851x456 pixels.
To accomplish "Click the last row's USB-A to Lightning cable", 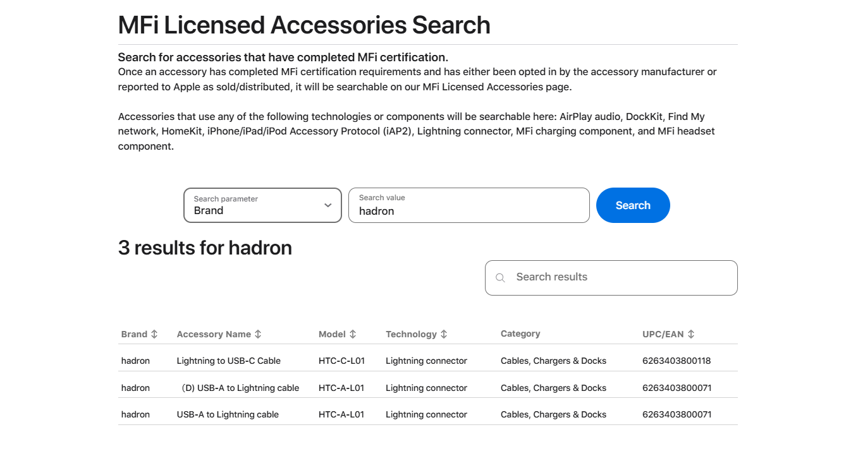I will pos(228,415).
